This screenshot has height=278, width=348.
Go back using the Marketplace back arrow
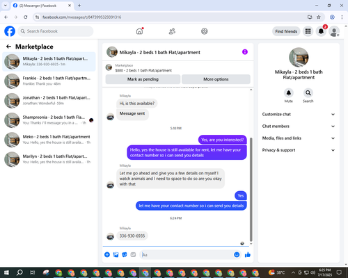8,47
